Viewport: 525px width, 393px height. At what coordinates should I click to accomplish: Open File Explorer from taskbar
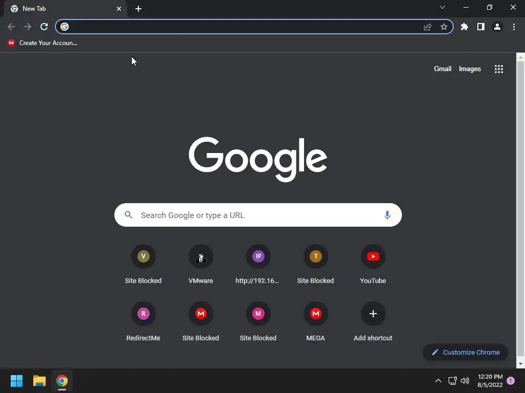pyautogui.click(x=39, y=381)
